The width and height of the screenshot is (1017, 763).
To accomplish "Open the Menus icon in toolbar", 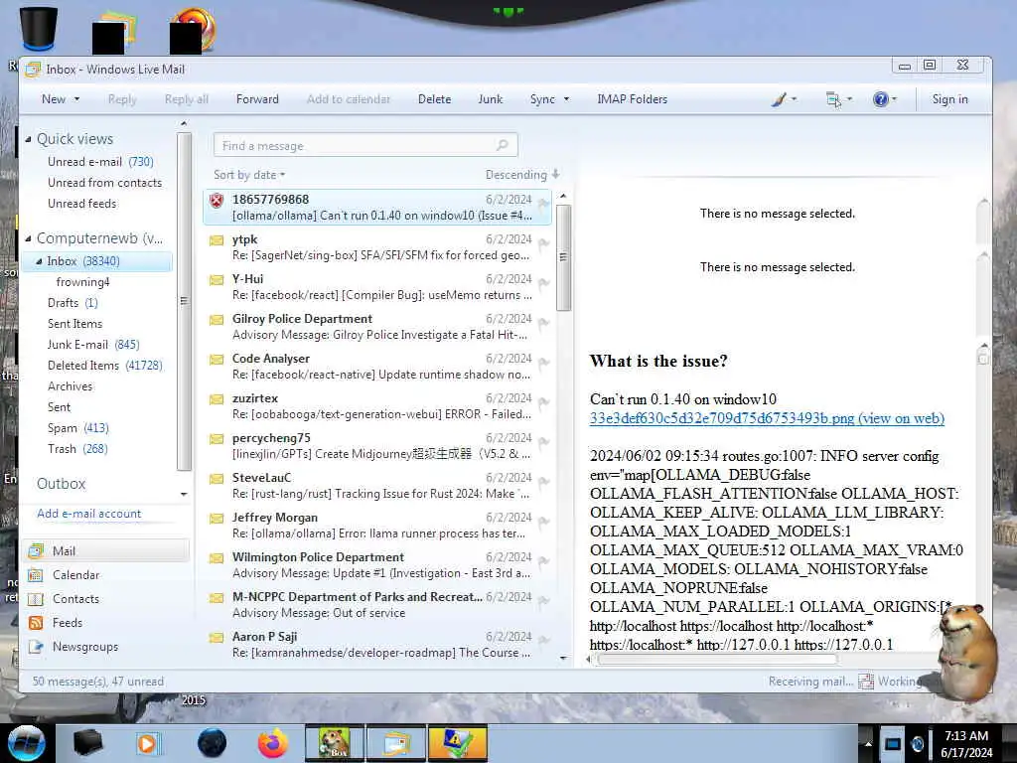I will pyautogui.click(x=833, y=99).
